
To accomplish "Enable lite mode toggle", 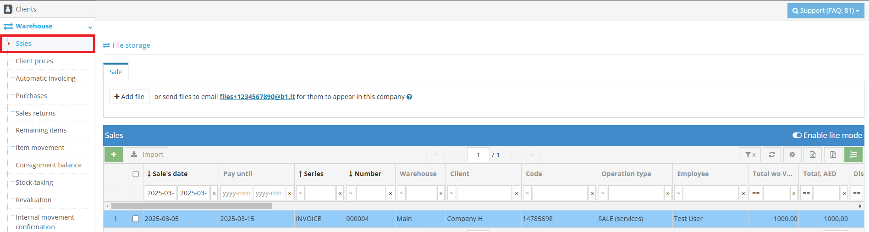I will click(x=797, y=135).
